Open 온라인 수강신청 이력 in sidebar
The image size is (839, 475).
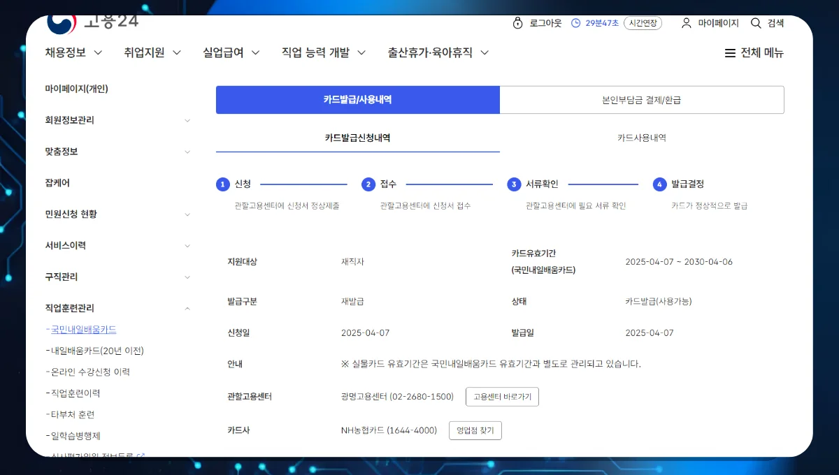click(x=90, y=372)
